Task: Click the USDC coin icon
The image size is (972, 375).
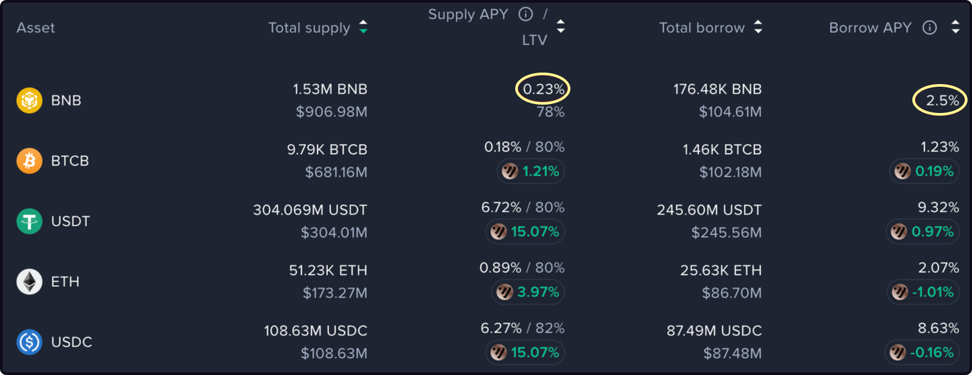Action: click(x=30, y=342)
